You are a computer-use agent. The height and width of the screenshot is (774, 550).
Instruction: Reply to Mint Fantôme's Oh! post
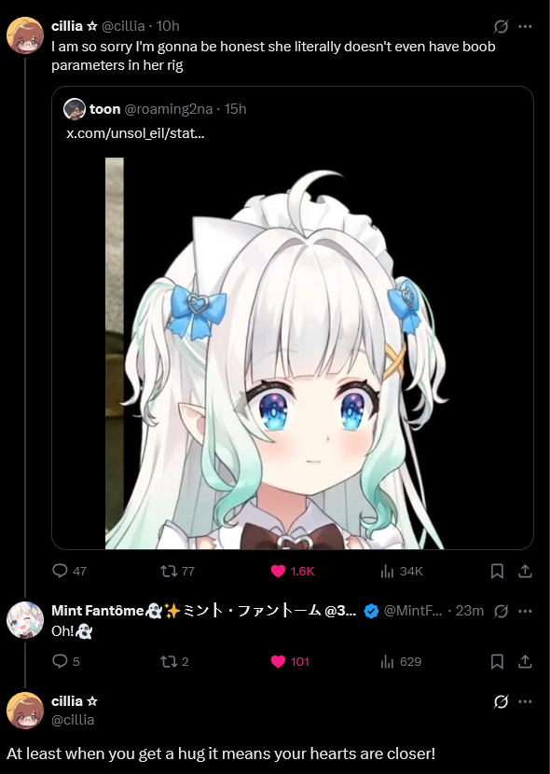65,661
